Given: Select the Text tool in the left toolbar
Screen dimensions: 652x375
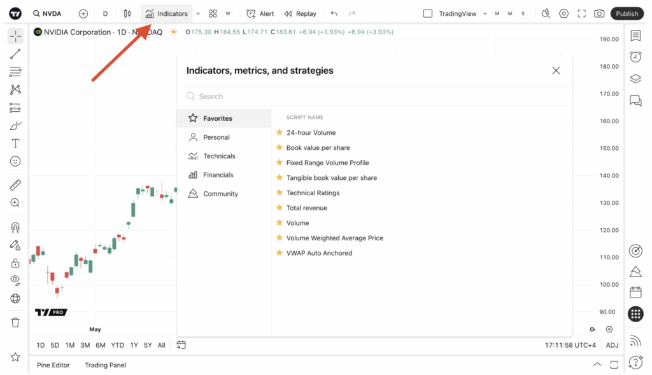Looking at the screenshot, I should click(x=15, y=143).
